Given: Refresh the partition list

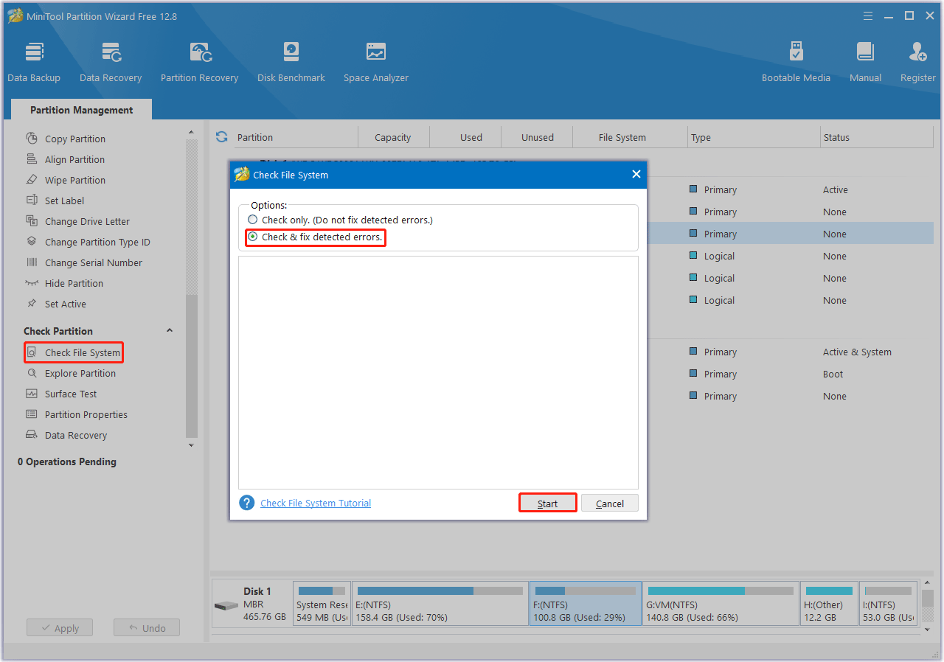Looking at the screenshot, I should point(221,136).
